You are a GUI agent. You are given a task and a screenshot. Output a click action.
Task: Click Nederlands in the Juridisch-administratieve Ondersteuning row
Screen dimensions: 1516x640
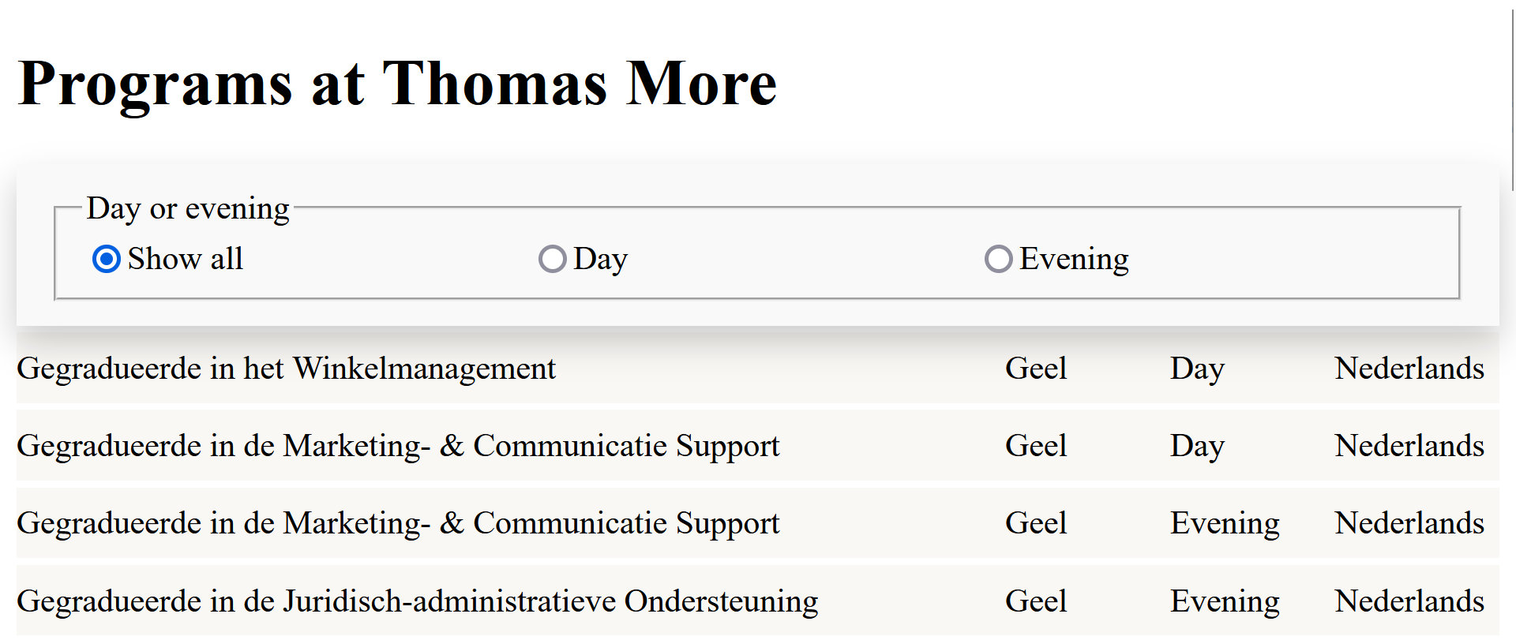click(x=1409, y=601)
